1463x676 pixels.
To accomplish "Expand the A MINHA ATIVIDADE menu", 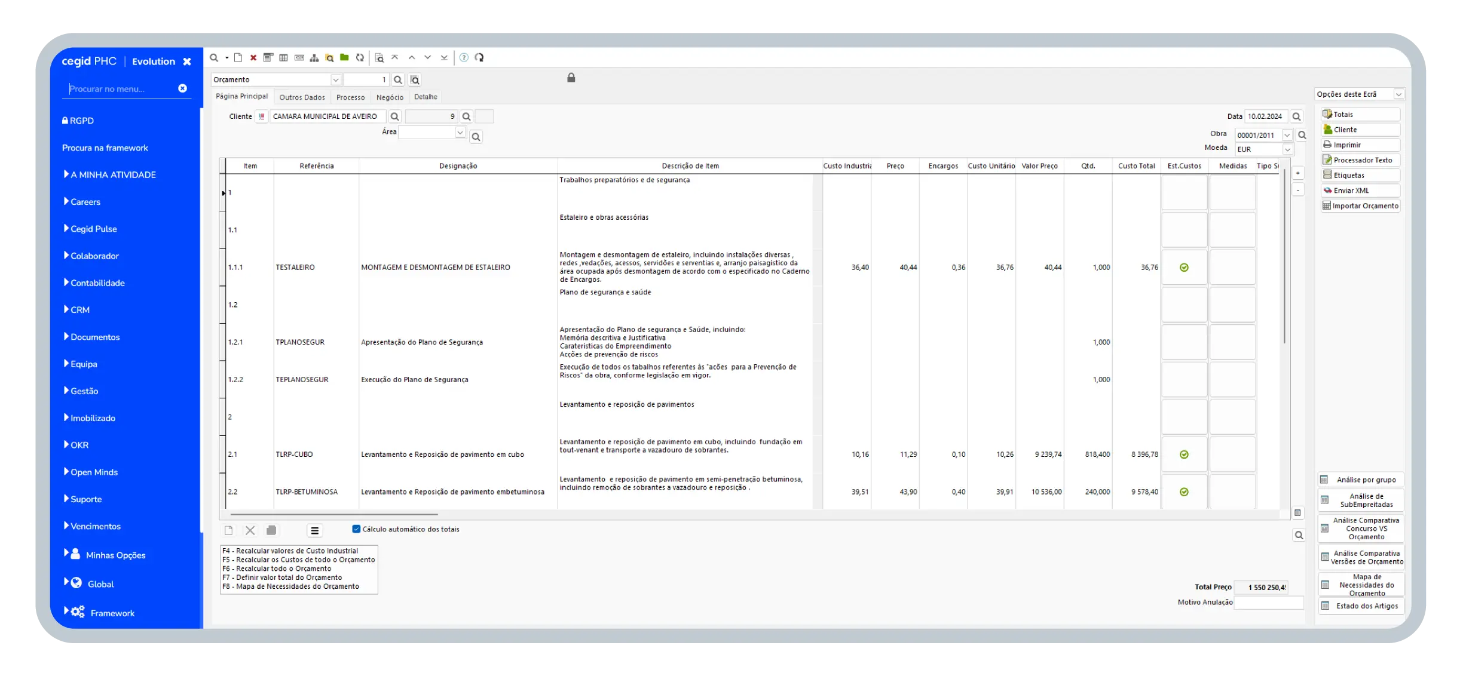I will 109,174.
